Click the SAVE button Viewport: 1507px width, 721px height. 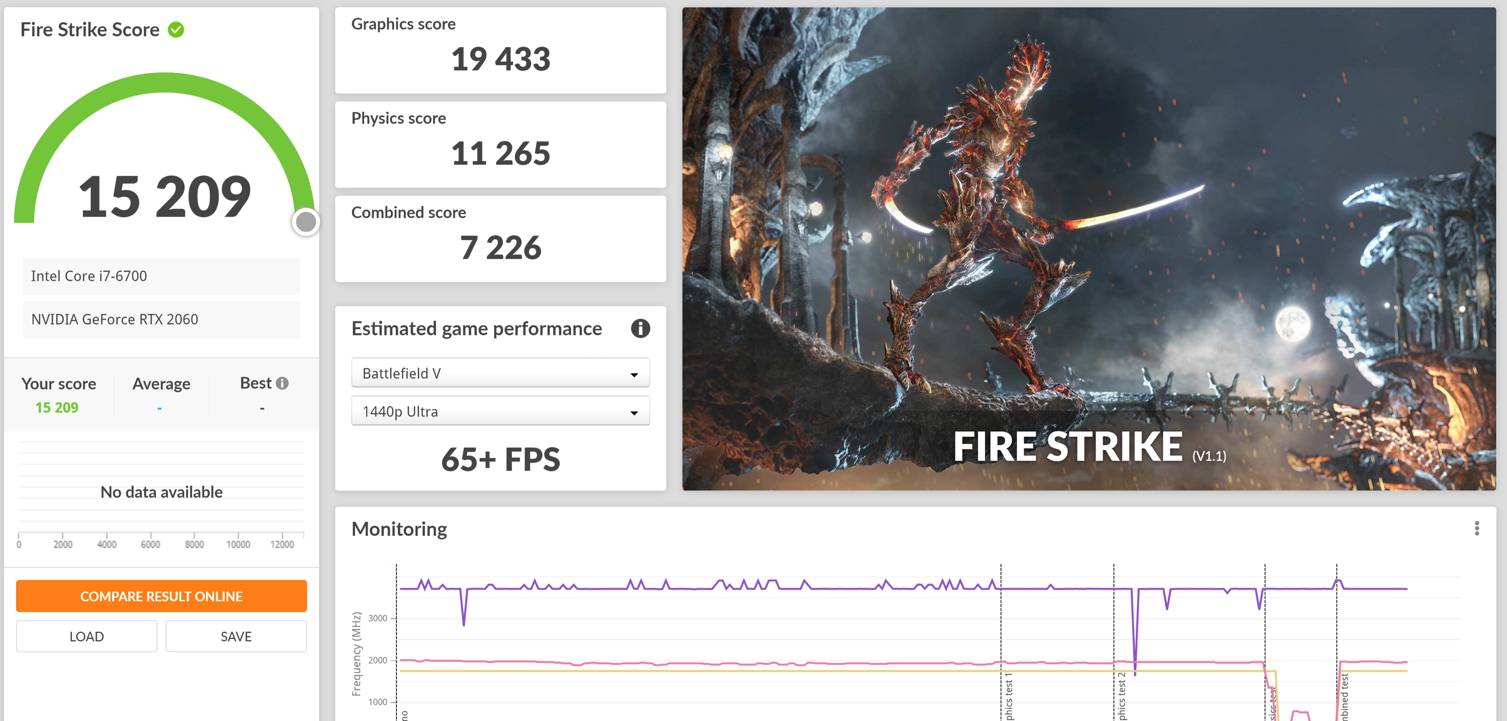click(236, 636)
